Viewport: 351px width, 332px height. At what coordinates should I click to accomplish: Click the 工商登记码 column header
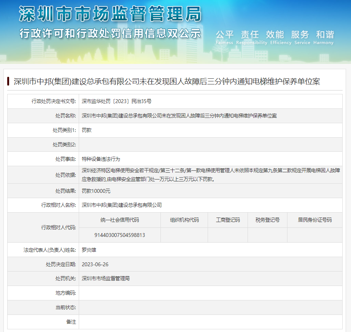point(228,220)
